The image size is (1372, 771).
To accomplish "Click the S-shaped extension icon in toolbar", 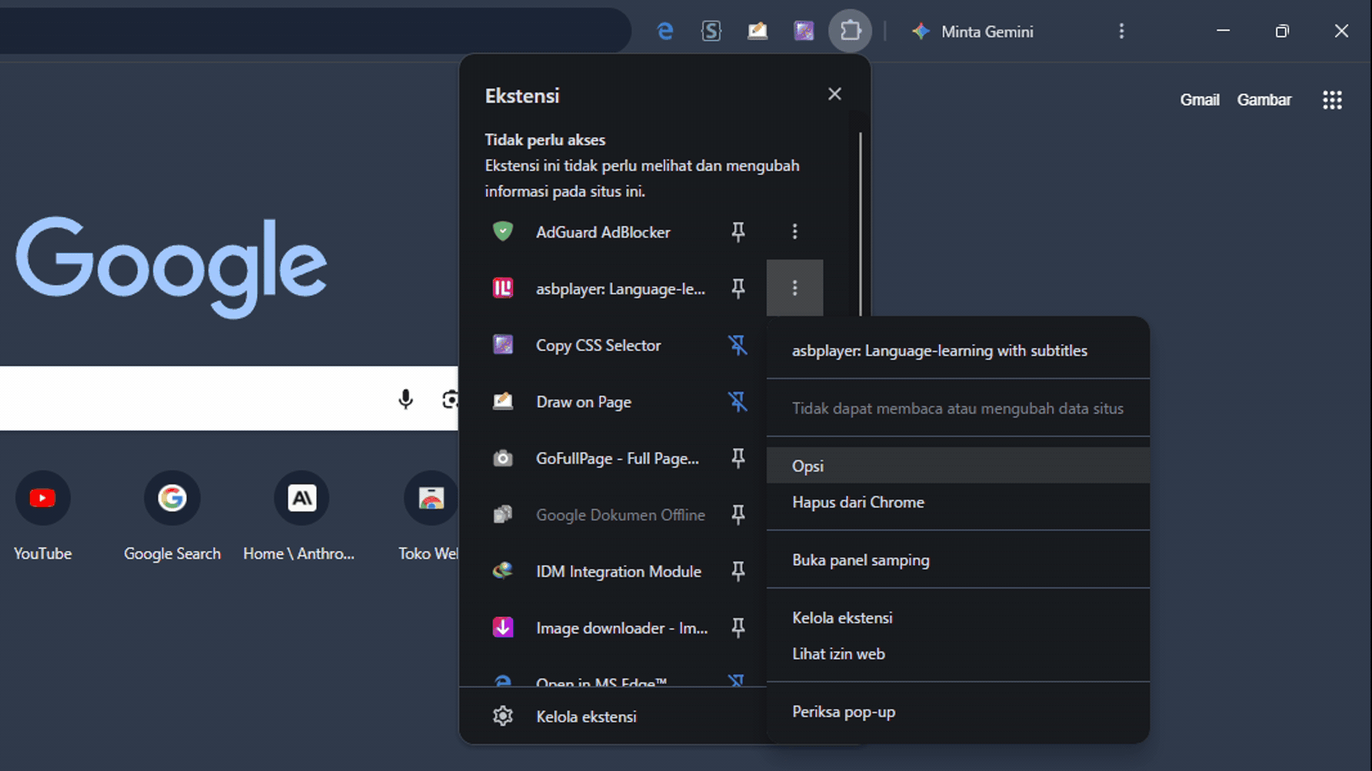I will (711, 31).
